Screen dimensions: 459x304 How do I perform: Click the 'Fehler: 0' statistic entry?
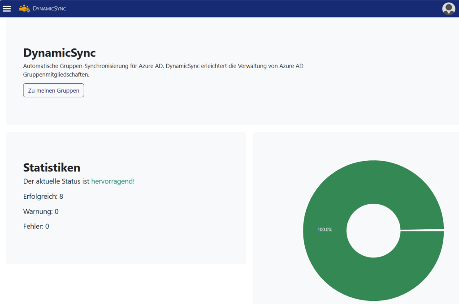36,226
